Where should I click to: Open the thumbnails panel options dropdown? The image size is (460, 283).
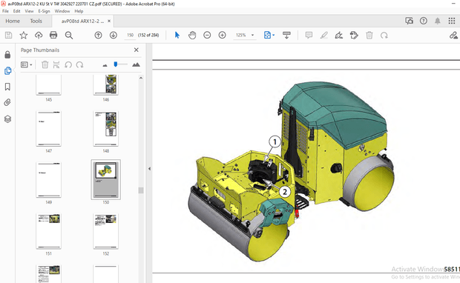27,64
